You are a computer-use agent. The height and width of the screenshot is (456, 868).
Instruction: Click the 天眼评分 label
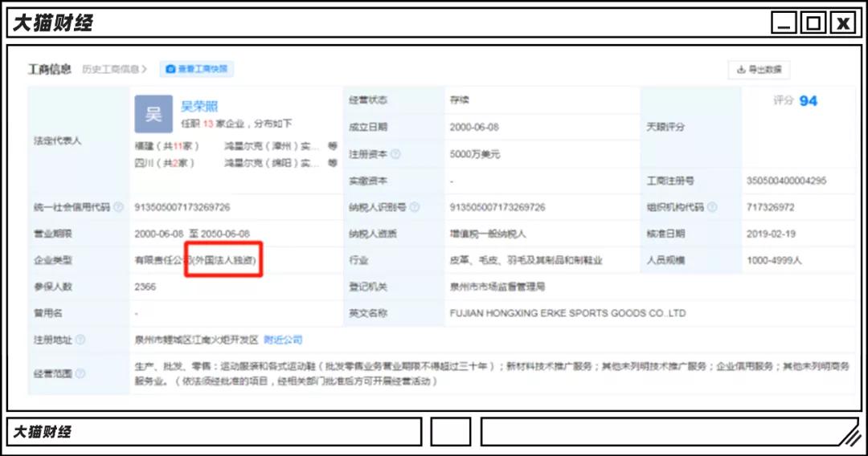(x=665, y=127)
